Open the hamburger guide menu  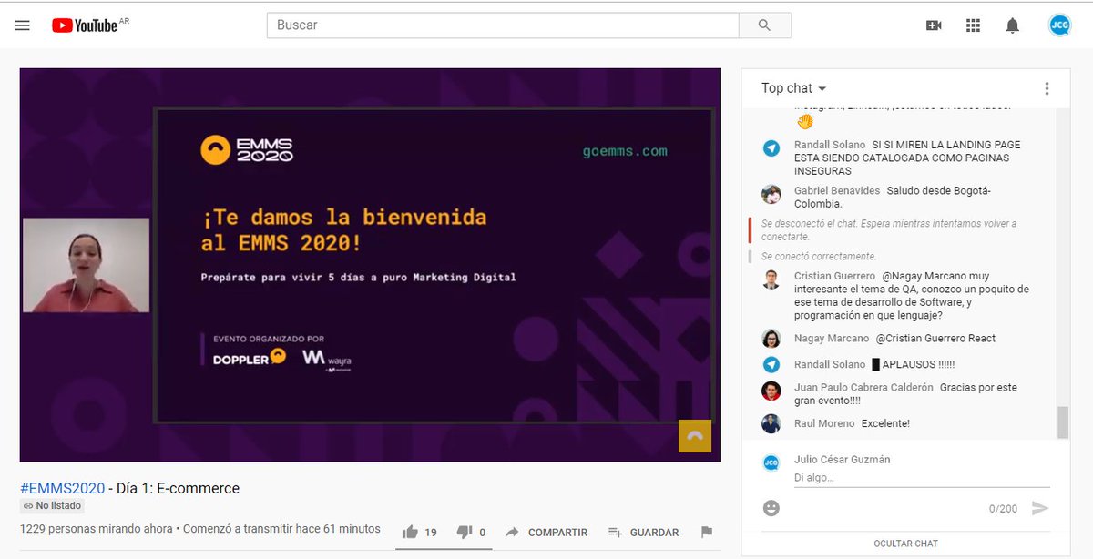click(22, 25)
